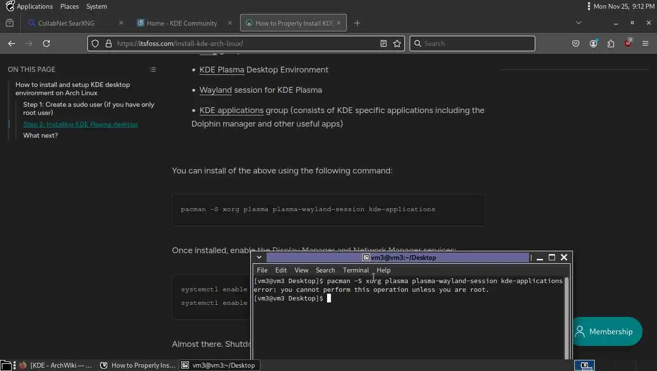Select vm3@vm3:~/Desktop taskbar entry
This screenshot has height=371, width=657.
pyautogui.click(x=220, y=365)
